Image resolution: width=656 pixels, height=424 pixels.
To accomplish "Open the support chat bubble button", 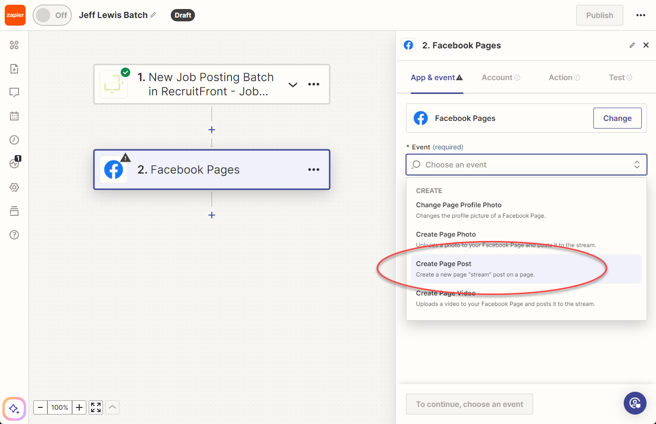I will [x=635, y=403].
